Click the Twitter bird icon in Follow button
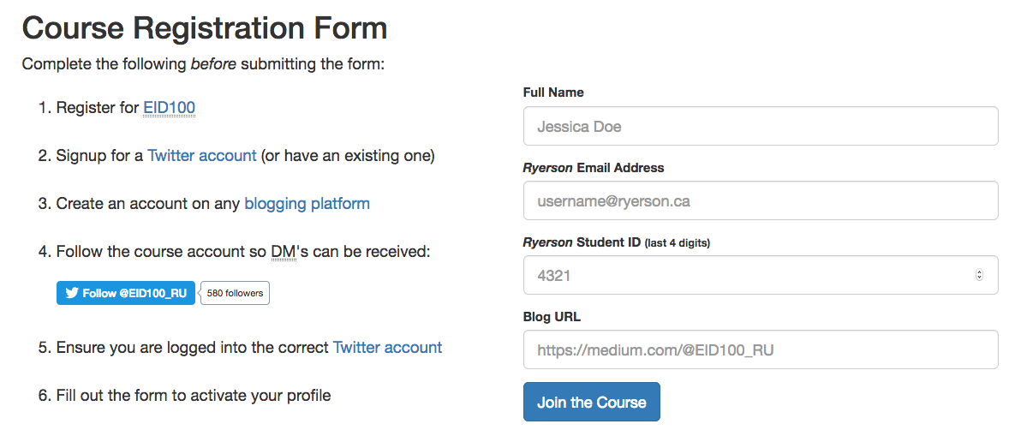 click(x=72, y=293)
